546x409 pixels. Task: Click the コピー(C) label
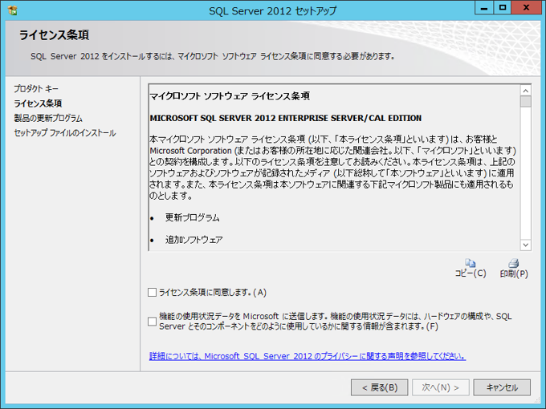click(471, 273)
